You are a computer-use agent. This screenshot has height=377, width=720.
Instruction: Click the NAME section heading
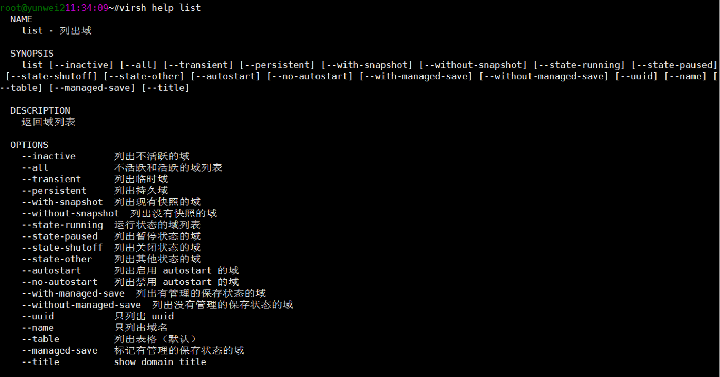pos(21,19)
